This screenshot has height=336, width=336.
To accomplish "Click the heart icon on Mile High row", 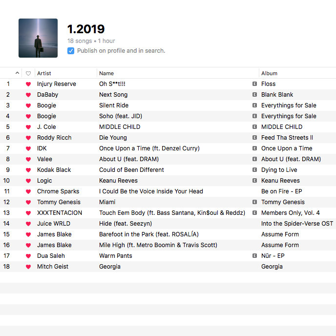I will point(28,245).
